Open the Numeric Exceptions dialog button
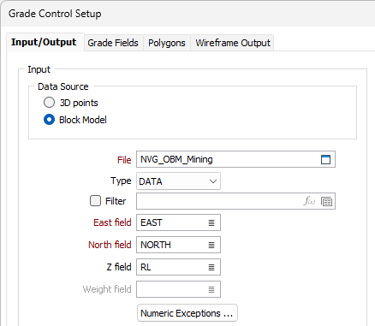 187,313
